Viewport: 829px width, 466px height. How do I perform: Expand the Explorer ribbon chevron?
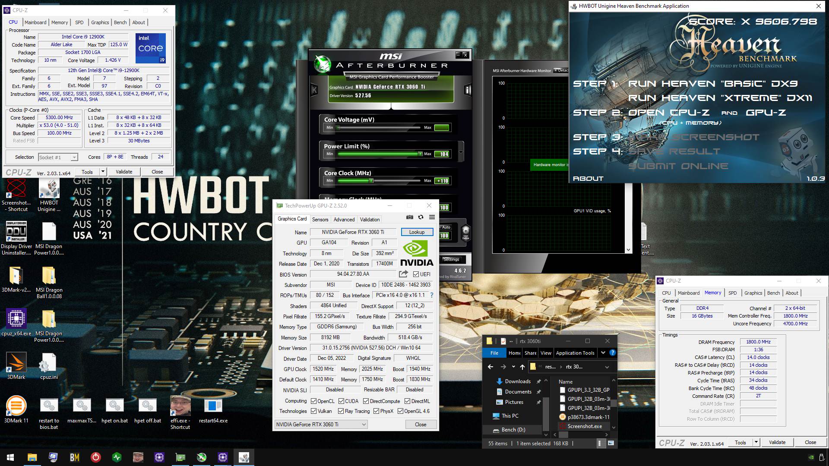(x=603, y=353)
